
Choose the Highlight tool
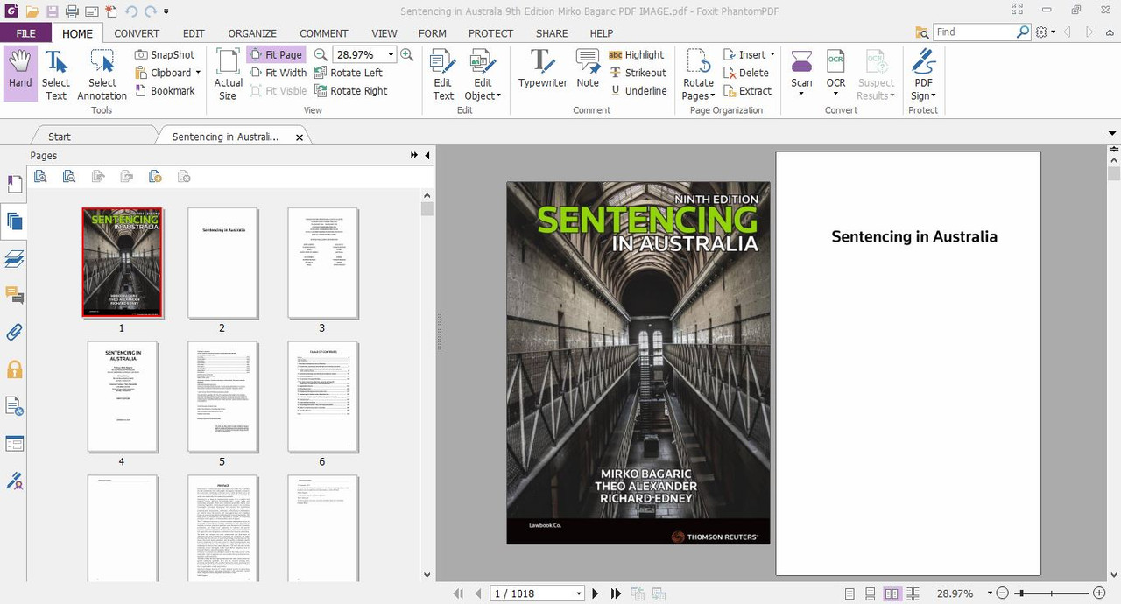(x=637, y=54)
